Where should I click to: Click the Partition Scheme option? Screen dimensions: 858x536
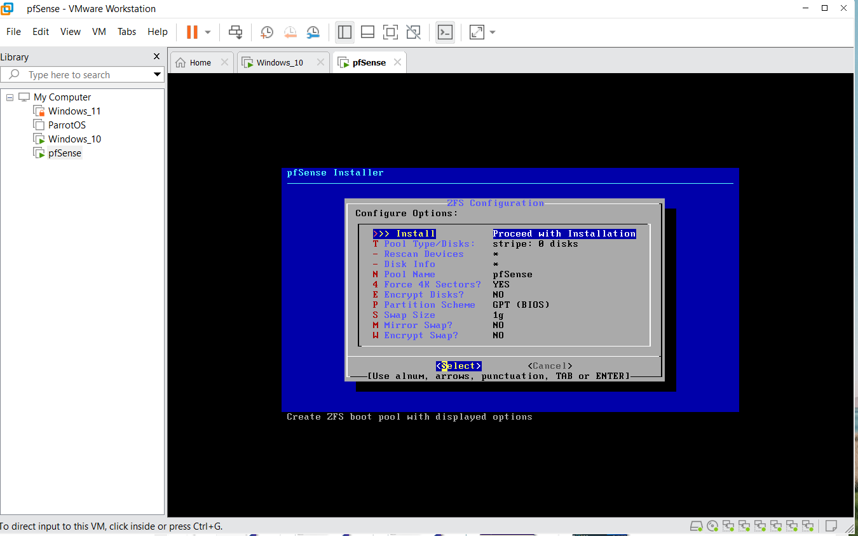coord(424,305)
